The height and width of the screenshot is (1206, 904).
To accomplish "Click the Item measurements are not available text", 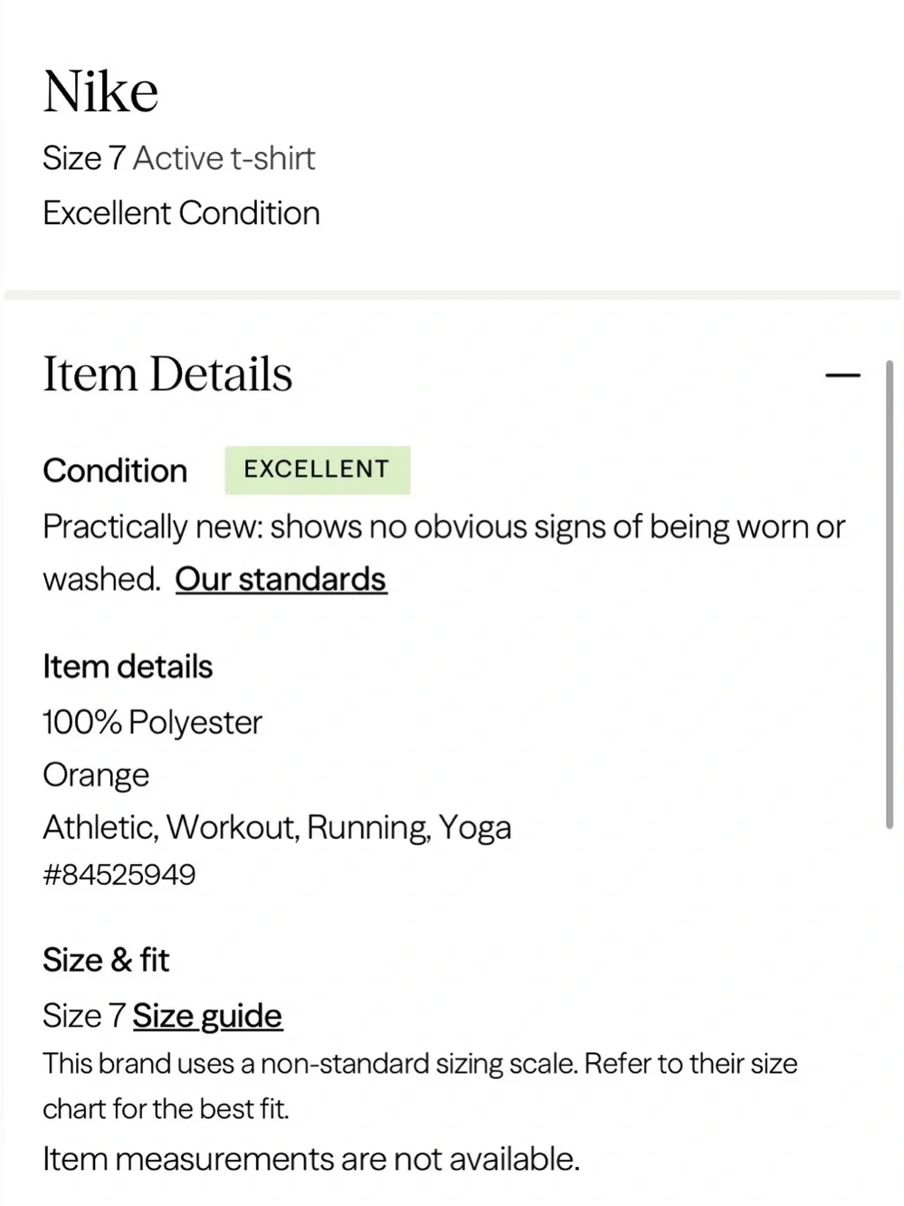I will point(311,1159).
